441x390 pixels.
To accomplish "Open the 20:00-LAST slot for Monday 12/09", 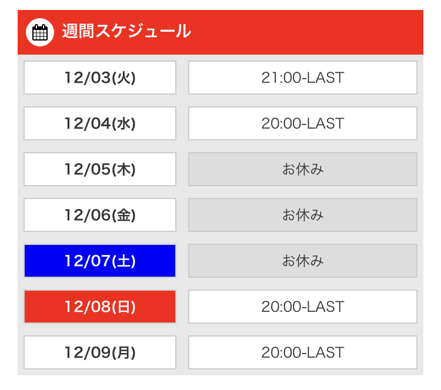I will [303, 352].
